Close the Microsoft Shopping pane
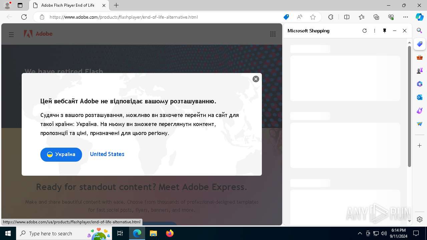This screenshot has height=240, width=427. coord(405,31)
